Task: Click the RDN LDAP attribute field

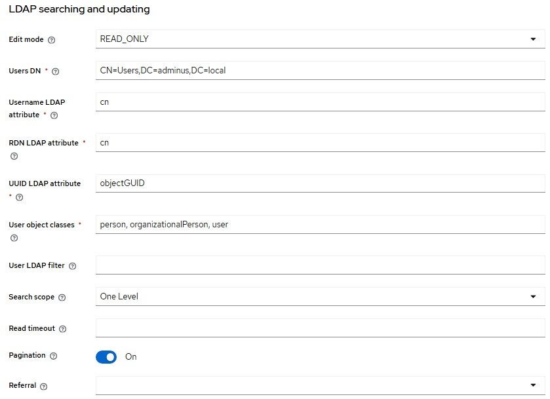Action: 321,143
